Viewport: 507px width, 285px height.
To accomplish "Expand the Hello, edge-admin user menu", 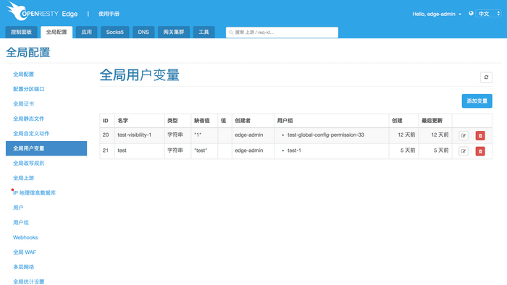I will click(x=437, y=14).
